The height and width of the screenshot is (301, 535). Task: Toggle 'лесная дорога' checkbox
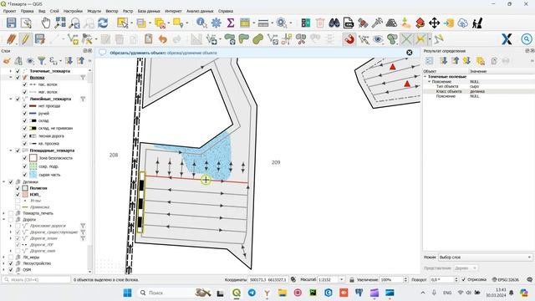[24, 136]
